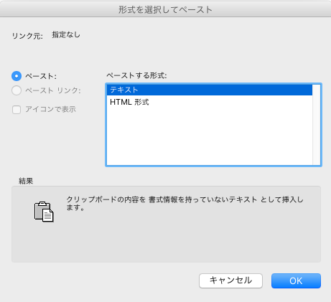The width and height of the screenshot is (331, 302).
Task: Click the OK button
Action: pos(296,281)
